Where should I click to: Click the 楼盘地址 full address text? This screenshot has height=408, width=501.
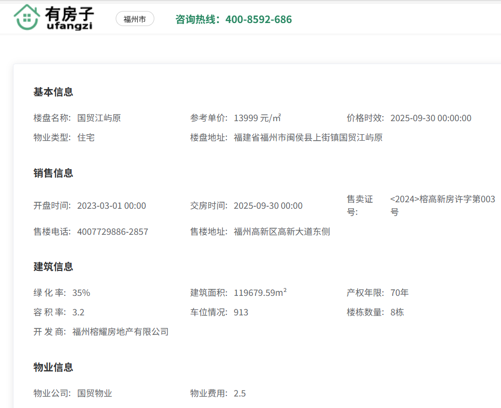coord(308,138)
